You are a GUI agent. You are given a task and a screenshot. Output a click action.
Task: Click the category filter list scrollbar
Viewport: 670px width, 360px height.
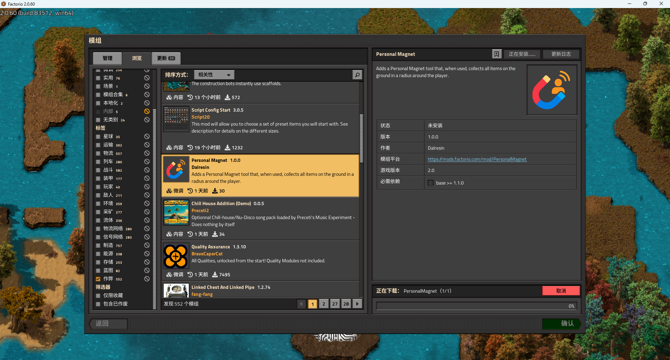click(x=155, y=209)
